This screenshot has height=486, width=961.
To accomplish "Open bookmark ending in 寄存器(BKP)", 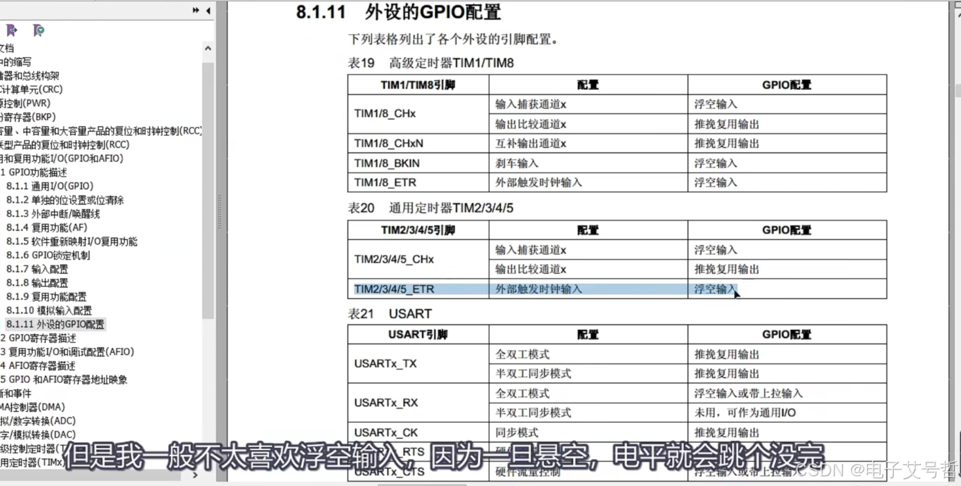I will click(28, 117).
